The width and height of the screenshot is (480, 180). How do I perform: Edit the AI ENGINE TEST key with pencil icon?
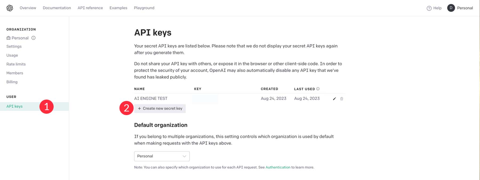click(x=334, y=99)
